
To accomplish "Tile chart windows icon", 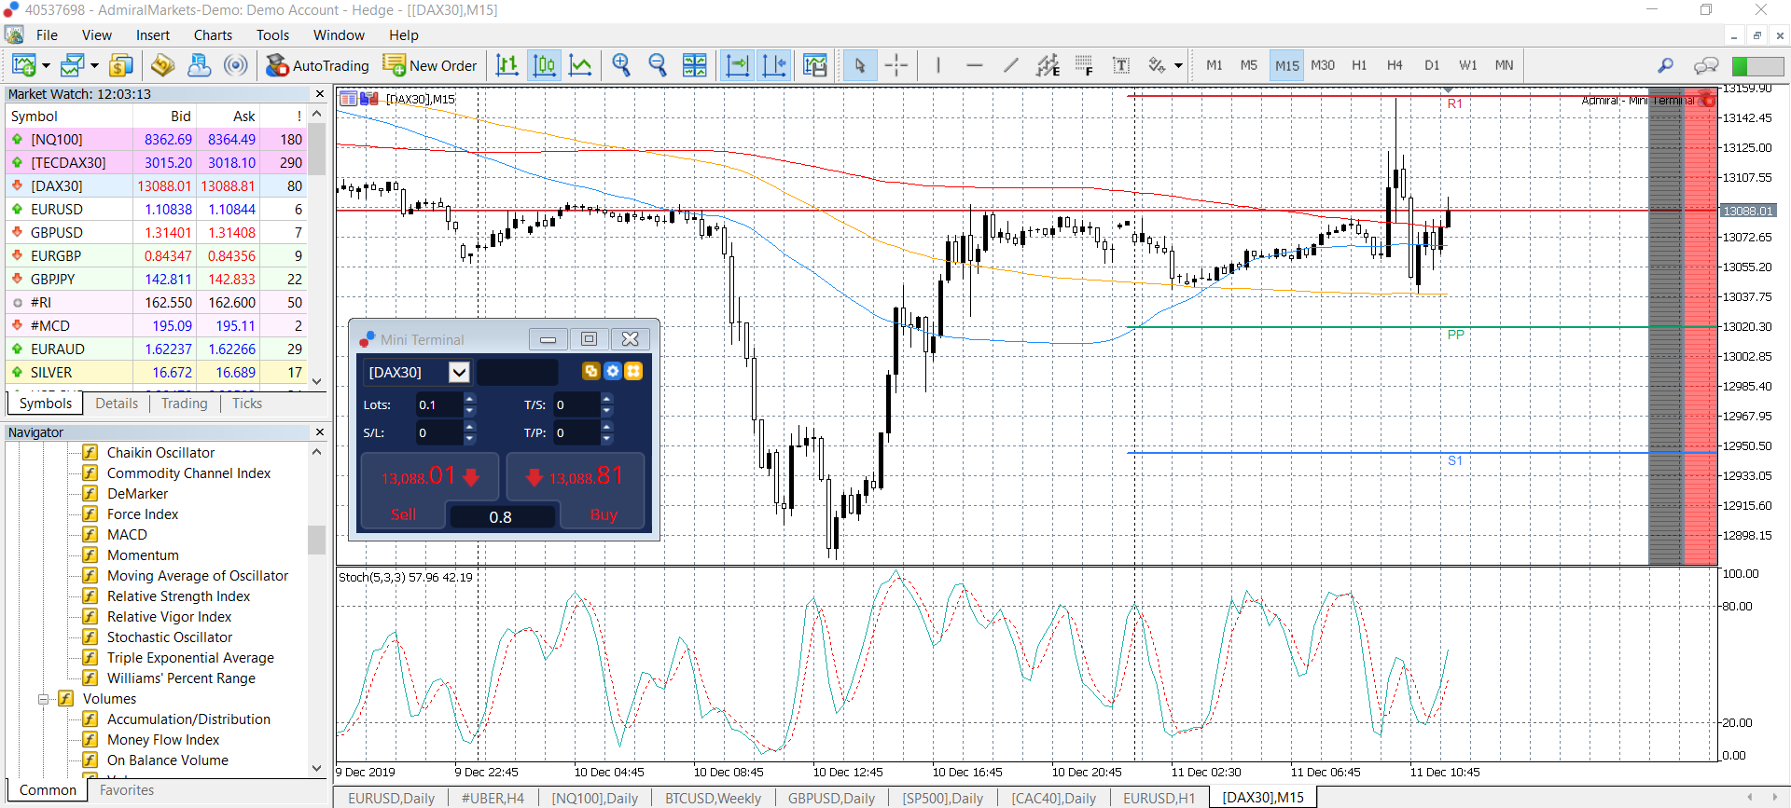I will (x=695, y=65).
